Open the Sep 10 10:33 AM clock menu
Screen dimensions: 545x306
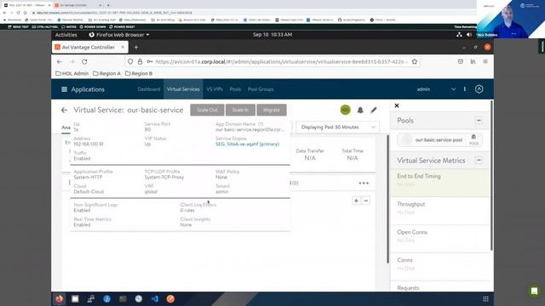pyautogui.click(x=272, y=35)
